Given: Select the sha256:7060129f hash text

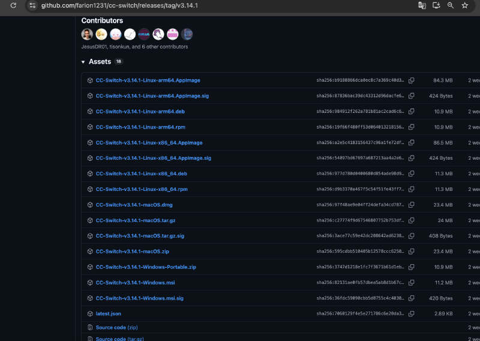Looking at the screenshot, I should pos(360,314).
